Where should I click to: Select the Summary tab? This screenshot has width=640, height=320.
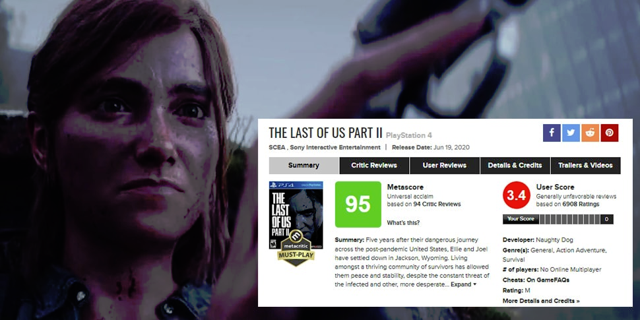pos(304,166)
